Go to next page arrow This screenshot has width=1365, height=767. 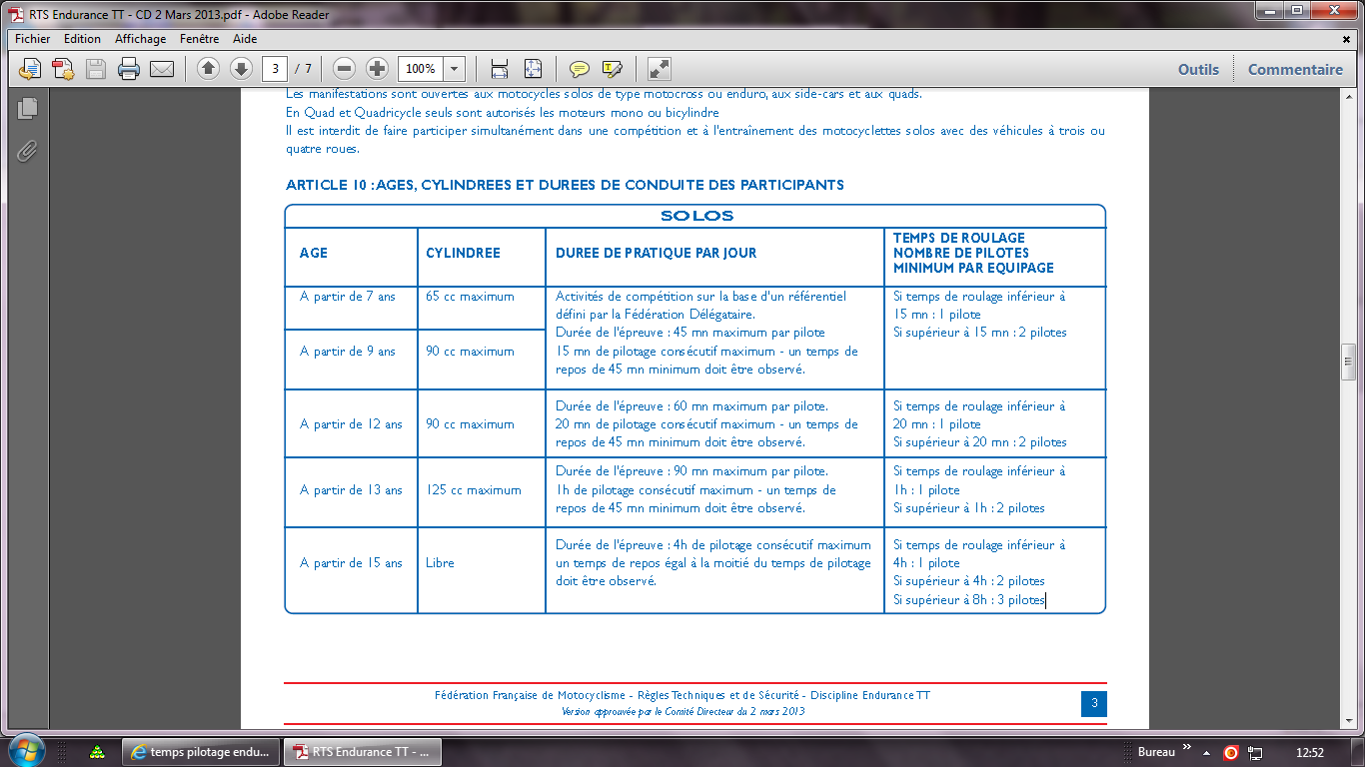(x=241, y=69)
